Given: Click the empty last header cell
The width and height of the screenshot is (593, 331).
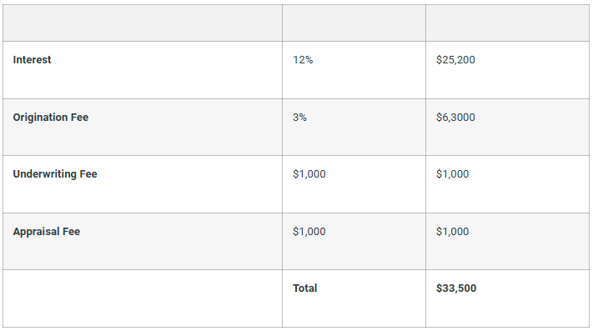Looking at the screenshot, I should pos(507,23).
